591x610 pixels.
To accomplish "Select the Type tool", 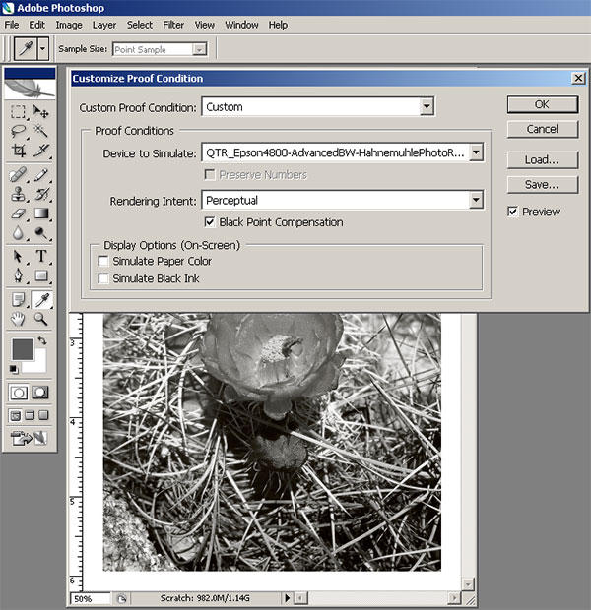I will pyautogui.click(x=41, y=257).
